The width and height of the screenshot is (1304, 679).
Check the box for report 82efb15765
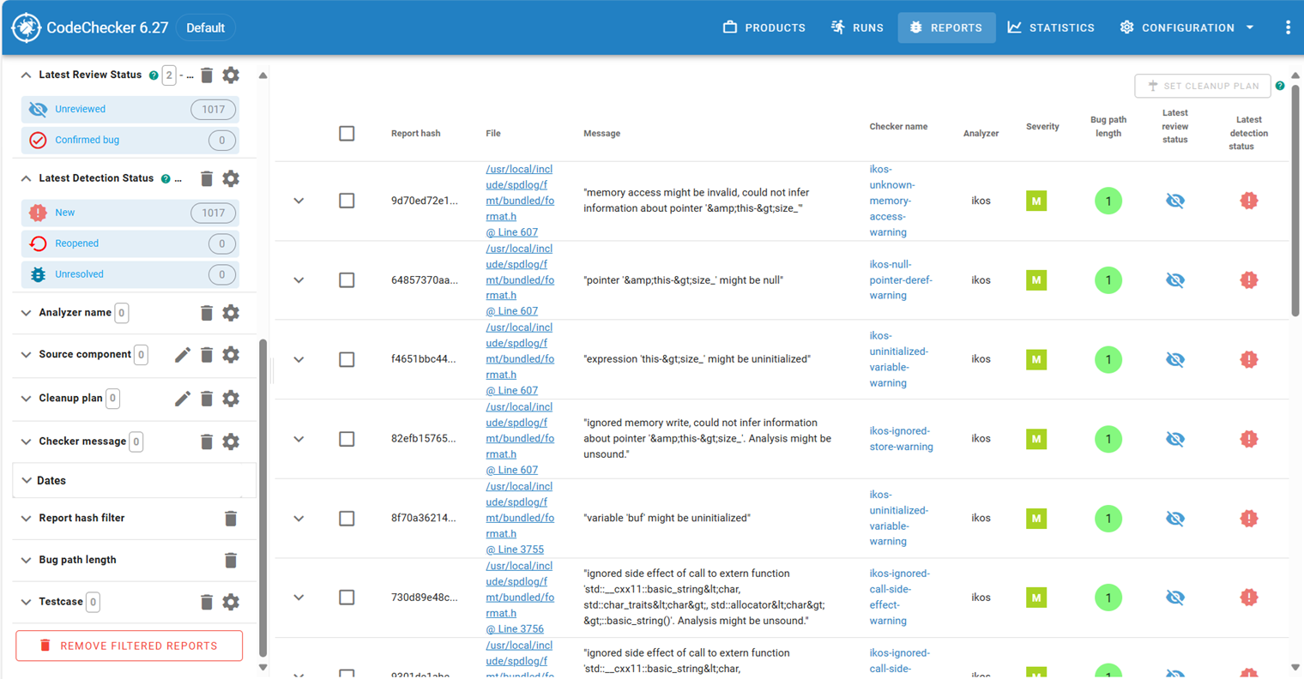[x=347, y=439]
